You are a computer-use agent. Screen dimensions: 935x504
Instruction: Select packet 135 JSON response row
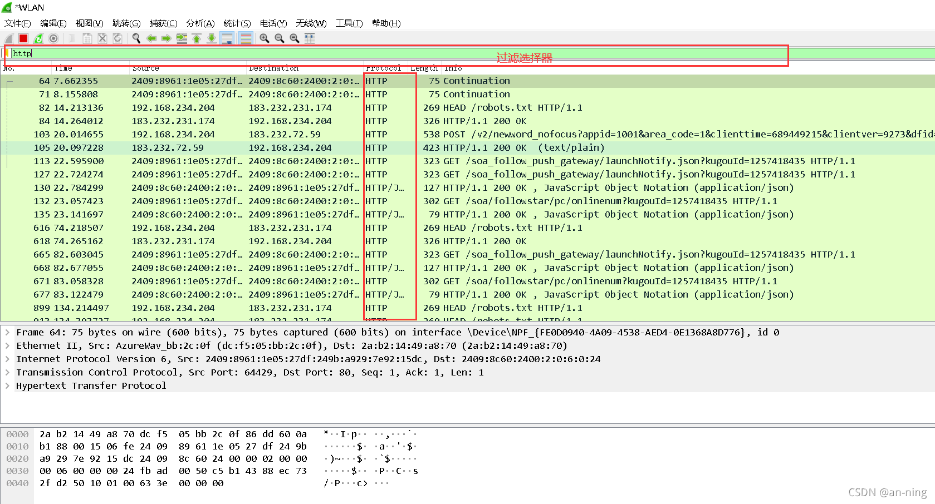click(x=467, y=214)
